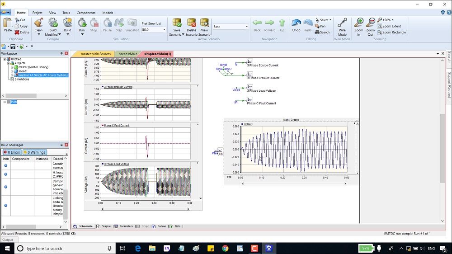Screen dimensions: 452x254
Task: Click the Output tab at bottom left
Action: [x=8, y=240]
